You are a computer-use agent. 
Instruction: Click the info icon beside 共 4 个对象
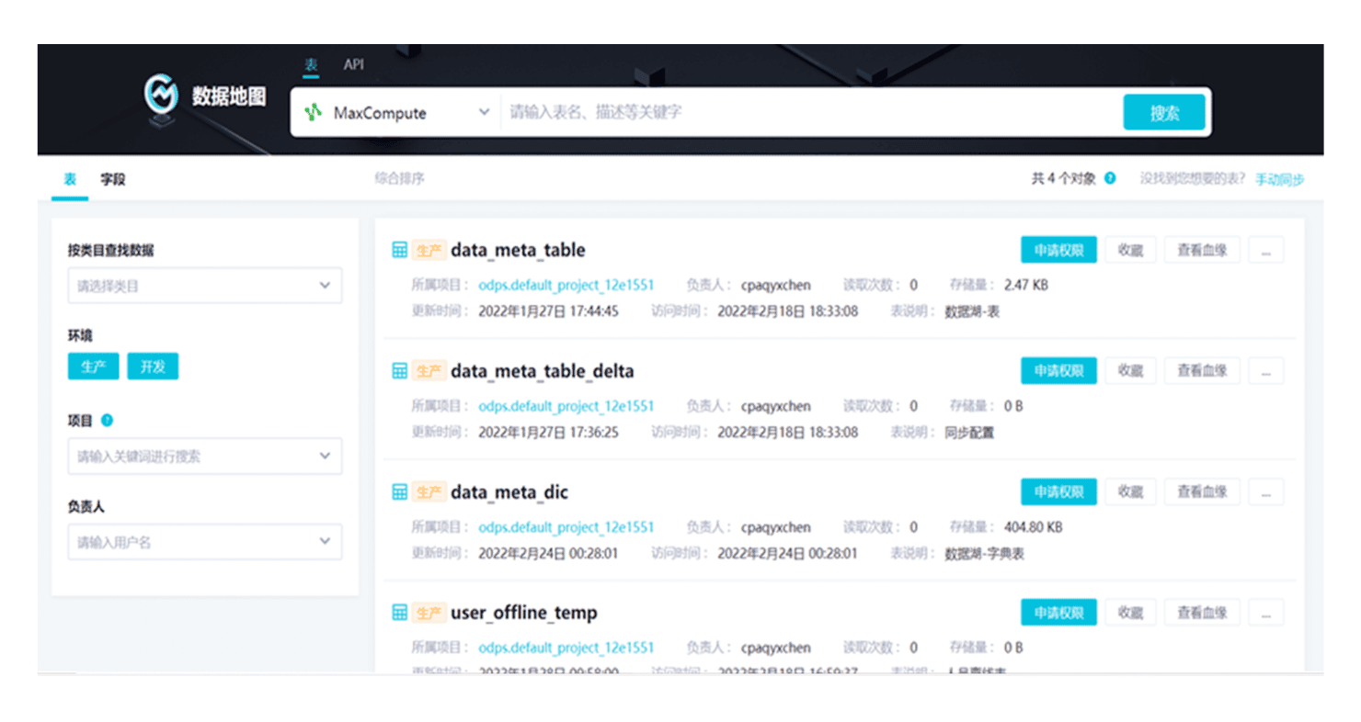pos(1110,178)
